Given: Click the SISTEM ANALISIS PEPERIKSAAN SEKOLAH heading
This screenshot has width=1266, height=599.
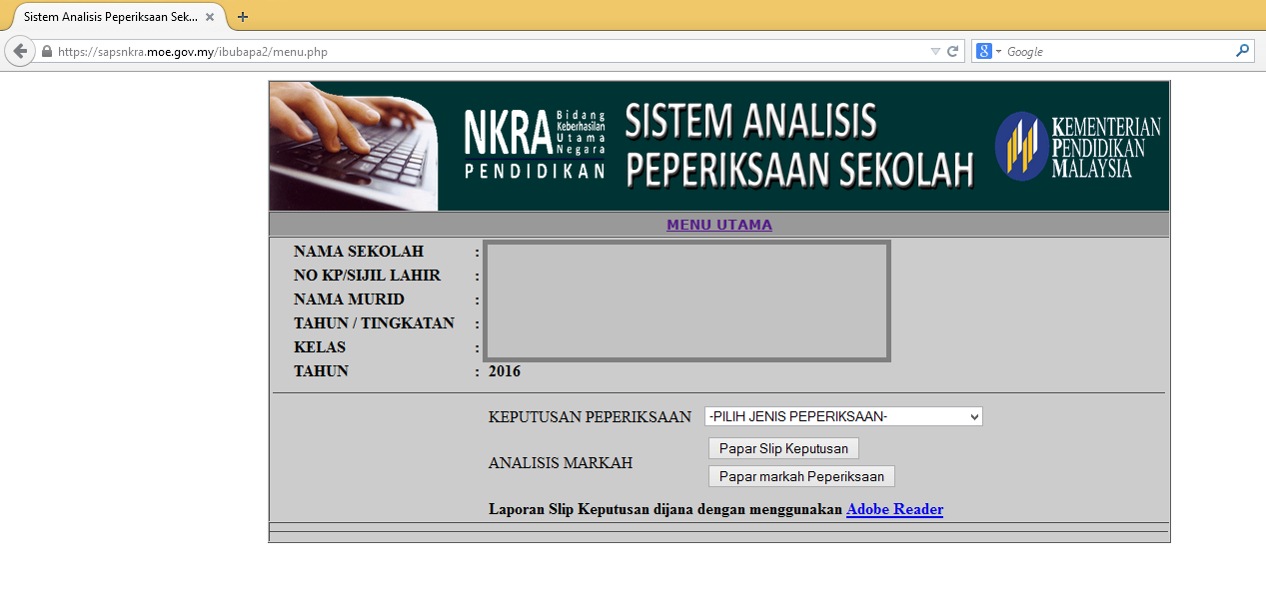Looking at the screenshot, I should tap(799, 146).
